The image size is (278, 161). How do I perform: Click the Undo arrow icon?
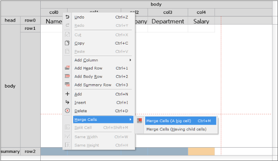point(67,17)
